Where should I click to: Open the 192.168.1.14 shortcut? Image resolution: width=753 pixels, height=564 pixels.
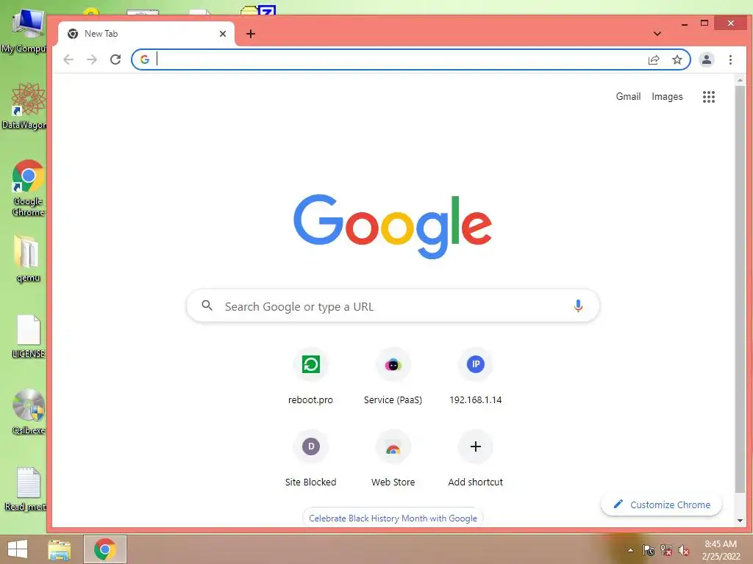pos(476,377)
